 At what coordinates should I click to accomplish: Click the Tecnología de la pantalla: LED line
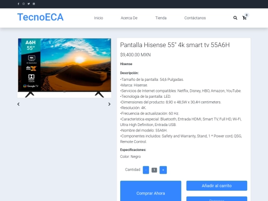pyautogui.click(x=145, y=97)
